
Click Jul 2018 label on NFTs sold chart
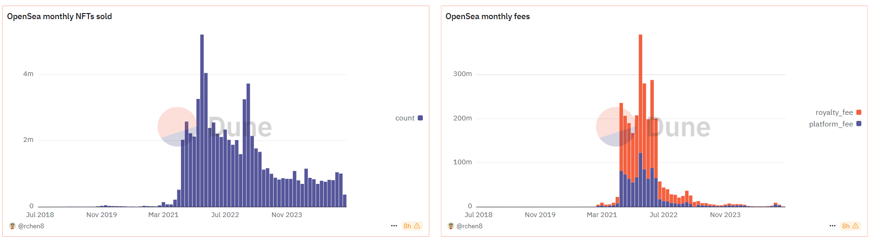(40, 215)
